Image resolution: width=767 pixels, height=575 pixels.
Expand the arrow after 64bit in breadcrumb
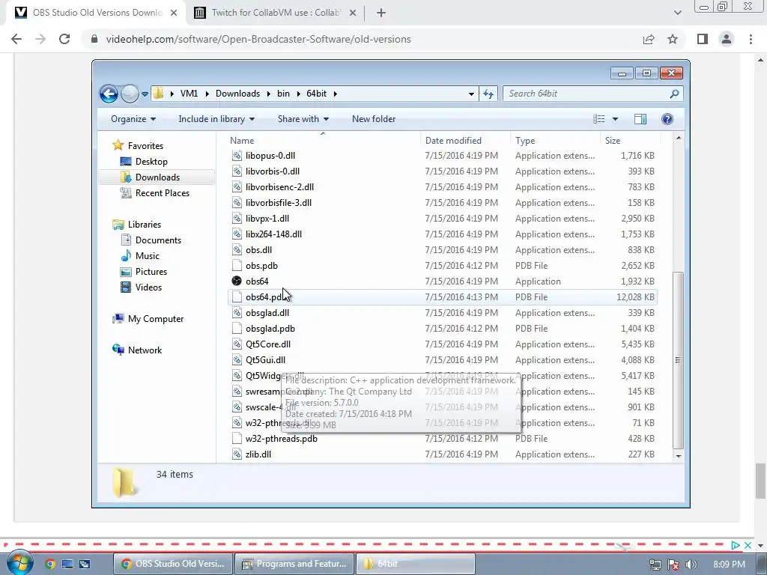[335, 94]
